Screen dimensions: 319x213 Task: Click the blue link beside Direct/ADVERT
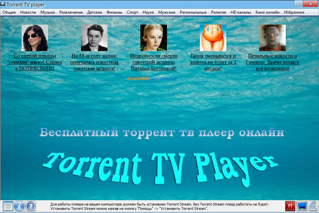tap(164, 78)
